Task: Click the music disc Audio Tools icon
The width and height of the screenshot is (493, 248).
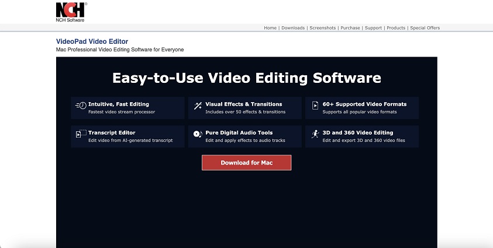Action: click(198, 134)
